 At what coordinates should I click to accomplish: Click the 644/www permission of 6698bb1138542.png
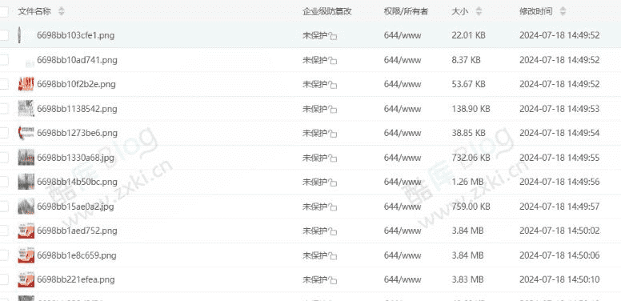[x=403, y=109]
